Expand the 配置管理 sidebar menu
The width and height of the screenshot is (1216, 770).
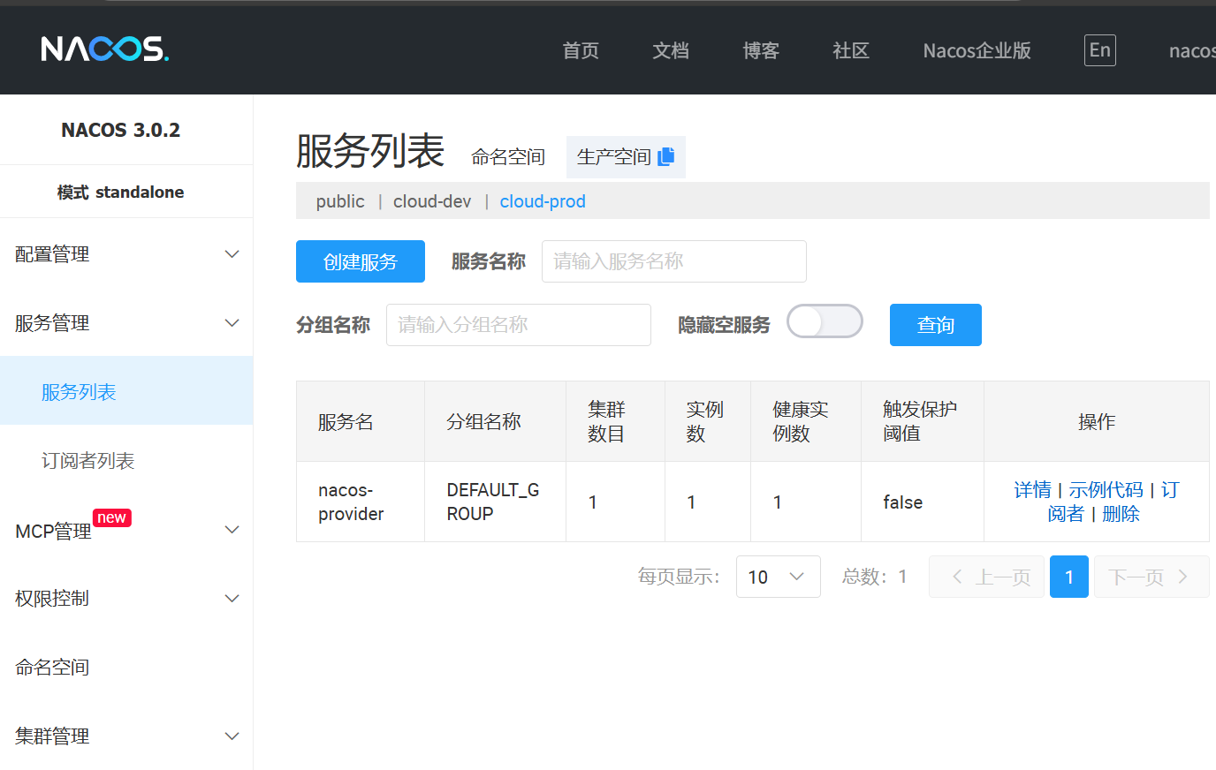pos(126,254)
